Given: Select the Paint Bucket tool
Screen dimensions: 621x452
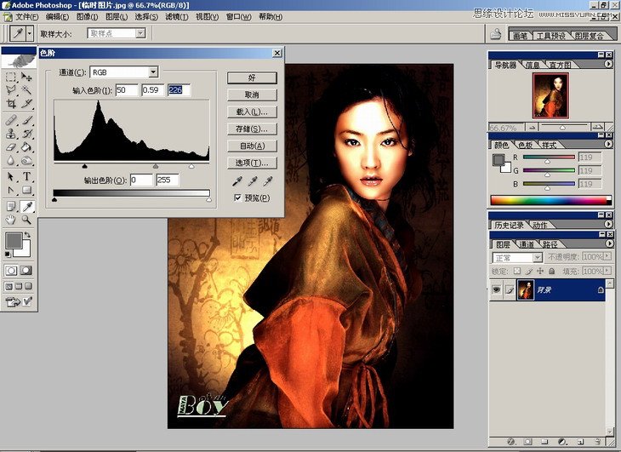Looking at the screenshot, I should 26,147.
